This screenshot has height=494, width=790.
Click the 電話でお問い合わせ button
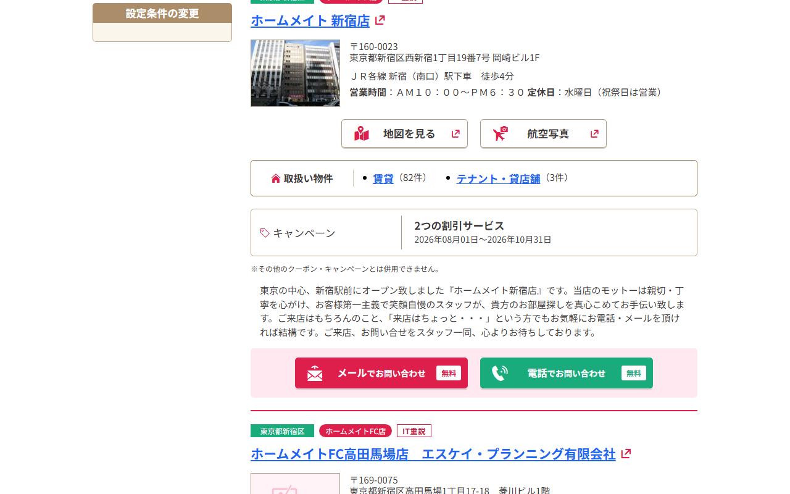point(567,373)
